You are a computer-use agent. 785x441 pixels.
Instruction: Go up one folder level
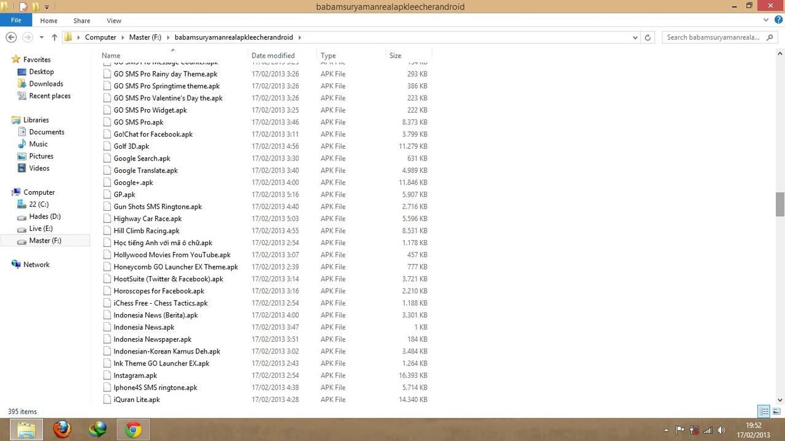pyautogui.click(x=54, y=37)
